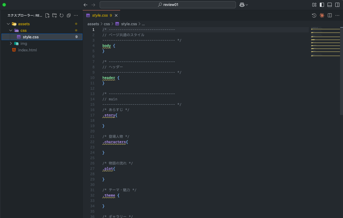Screen dimensions: 343x218
Task: Toggle the bottom panel visibility
Action: point(330,5)
